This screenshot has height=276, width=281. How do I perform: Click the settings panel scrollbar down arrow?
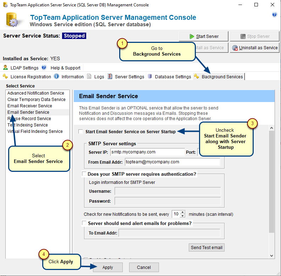[271, 256]
